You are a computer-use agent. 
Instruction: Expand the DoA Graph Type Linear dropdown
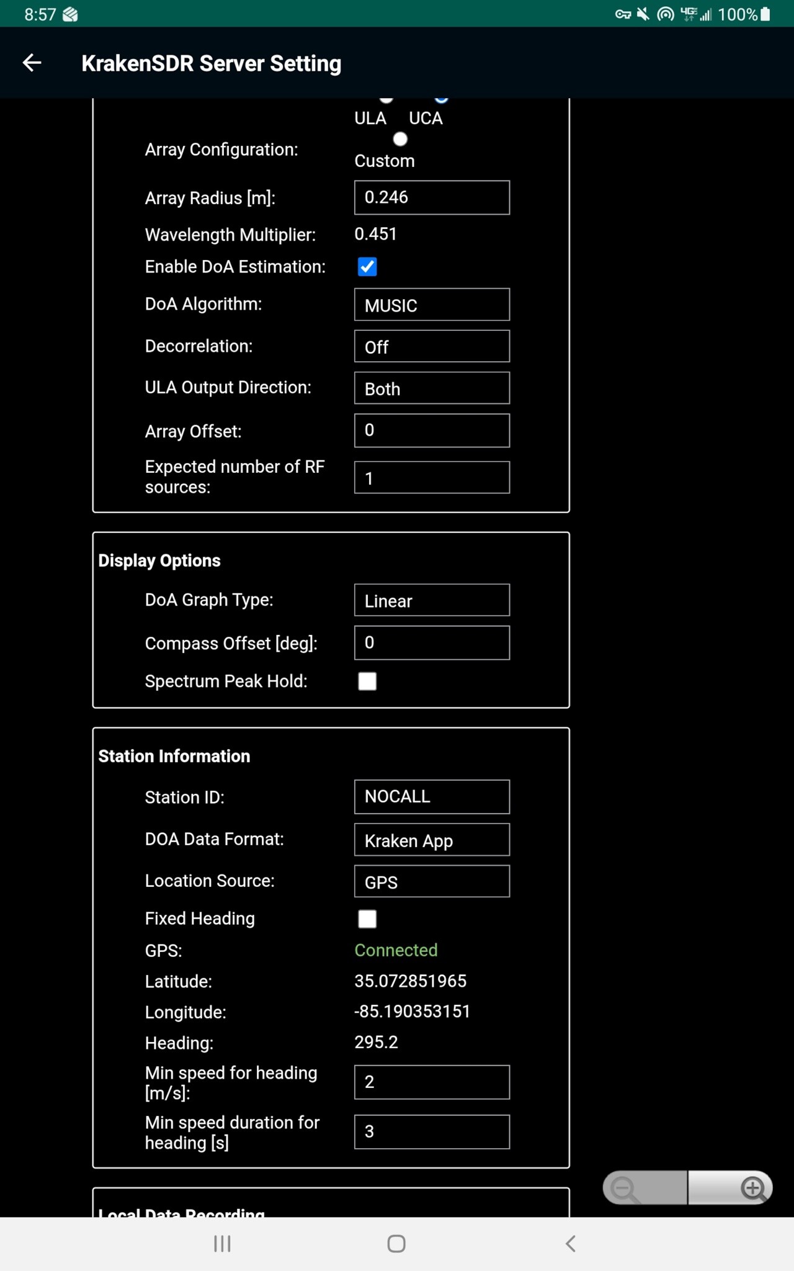(x=432, y=600)
